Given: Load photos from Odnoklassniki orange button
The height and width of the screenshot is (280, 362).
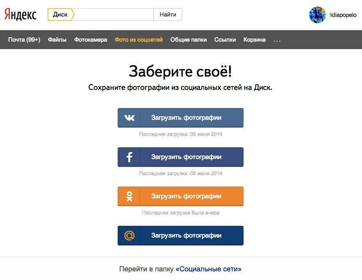Looking at the screenshot, I should click(x=181, y=196).
